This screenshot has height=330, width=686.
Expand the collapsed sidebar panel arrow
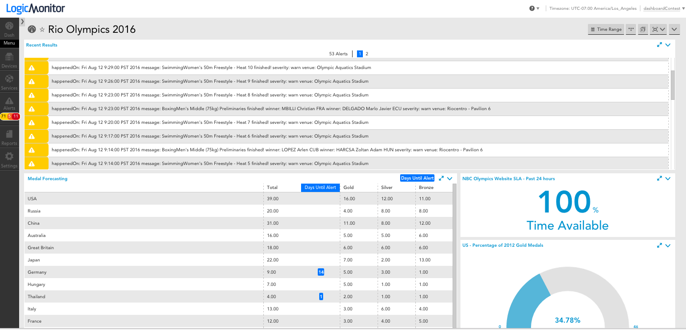click(x=23, y=22)
